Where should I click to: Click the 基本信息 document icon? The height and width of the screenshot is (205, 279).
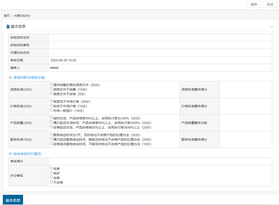point(8,27)
